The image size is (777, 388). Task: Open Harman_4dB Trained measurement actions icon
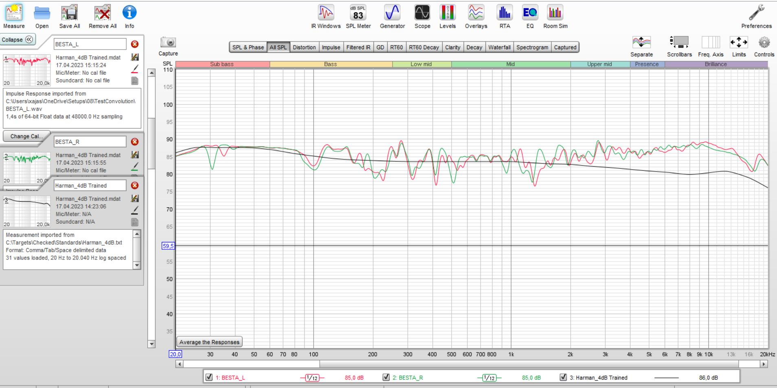(x=135, y=198)
